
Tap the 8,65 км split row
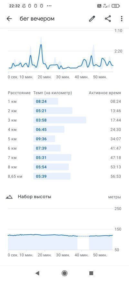[64, 176]
